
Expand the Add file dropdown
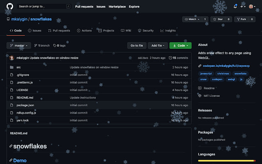158,46
